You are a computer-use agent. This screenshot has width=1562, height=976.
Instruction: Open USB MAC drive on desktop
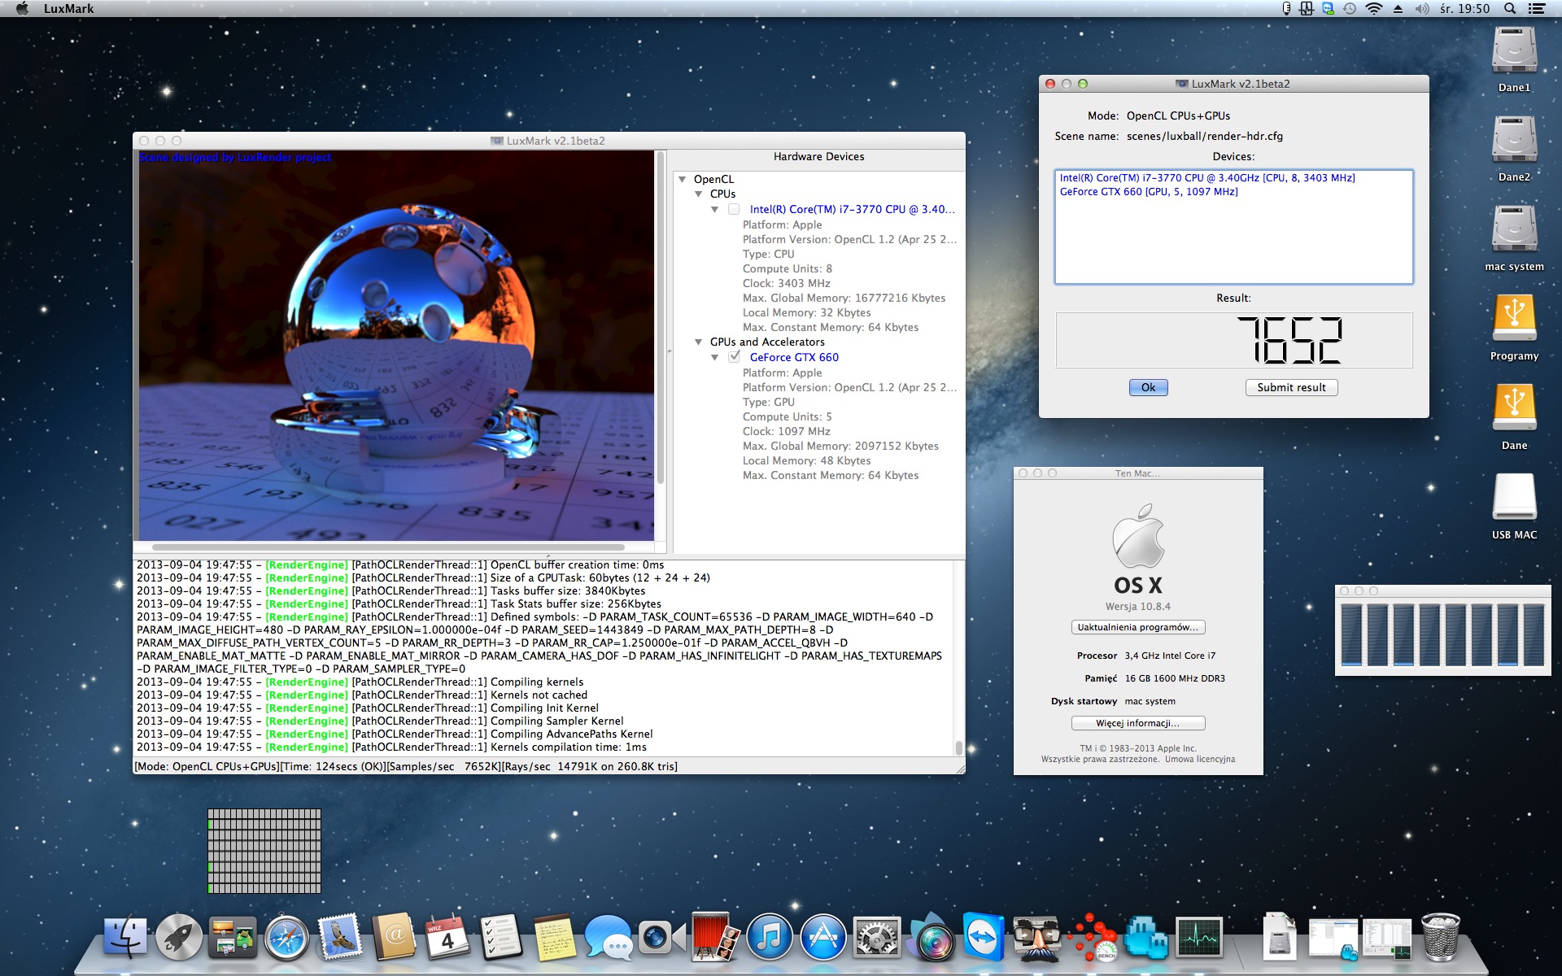1514,497
